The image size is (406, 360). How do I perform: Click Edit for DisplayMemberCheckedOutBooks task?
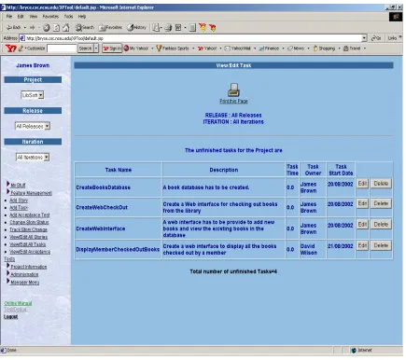click(x=362, y=245)
